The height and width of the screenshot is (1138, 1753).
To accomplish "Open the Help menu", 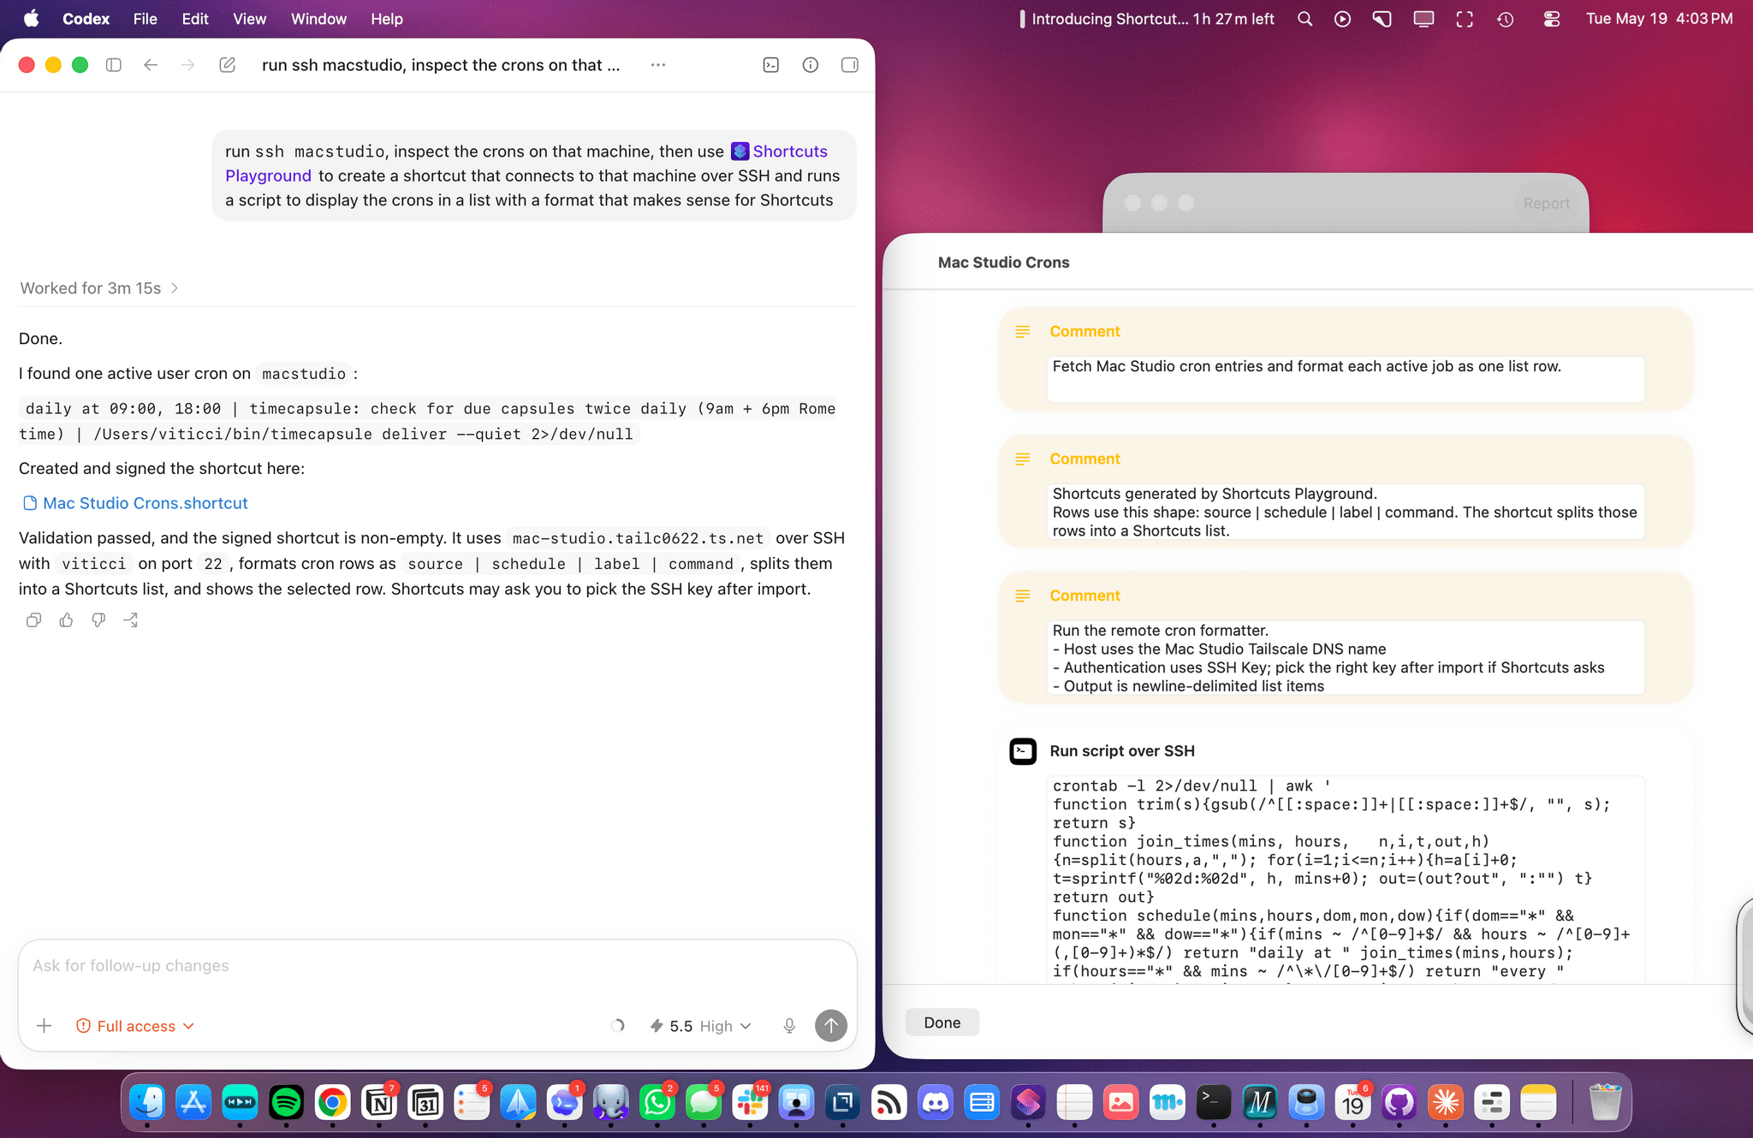I will coord(387,19).
